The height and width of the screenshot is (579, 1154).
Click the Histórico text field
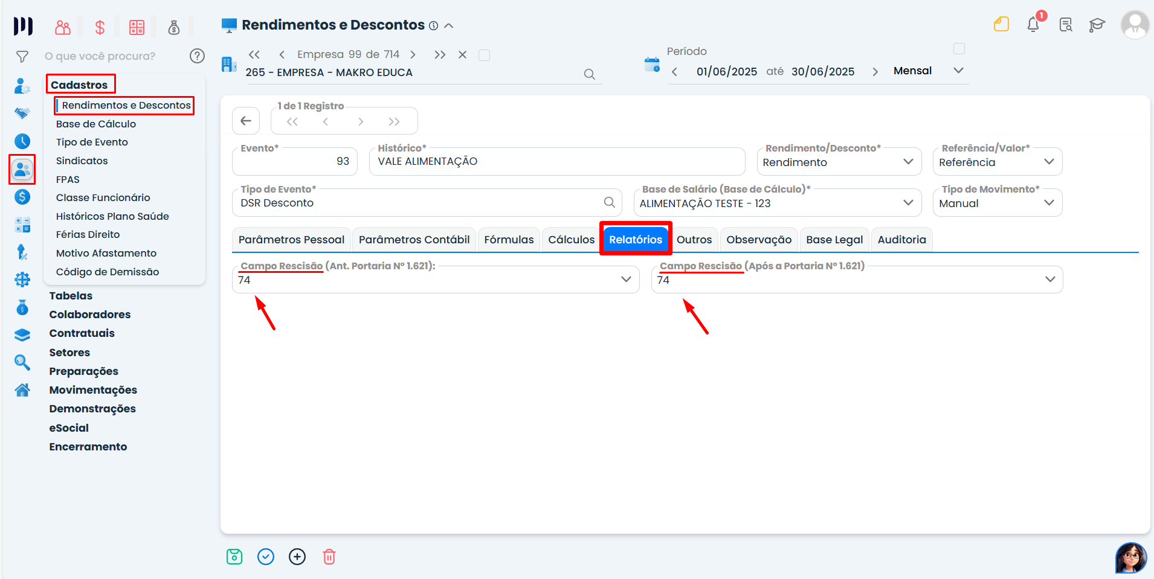(x=557, y=162)
